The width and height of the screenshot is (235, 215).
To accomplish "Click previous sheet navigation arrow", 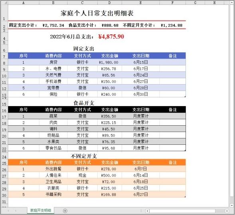I will click(8, 211).
